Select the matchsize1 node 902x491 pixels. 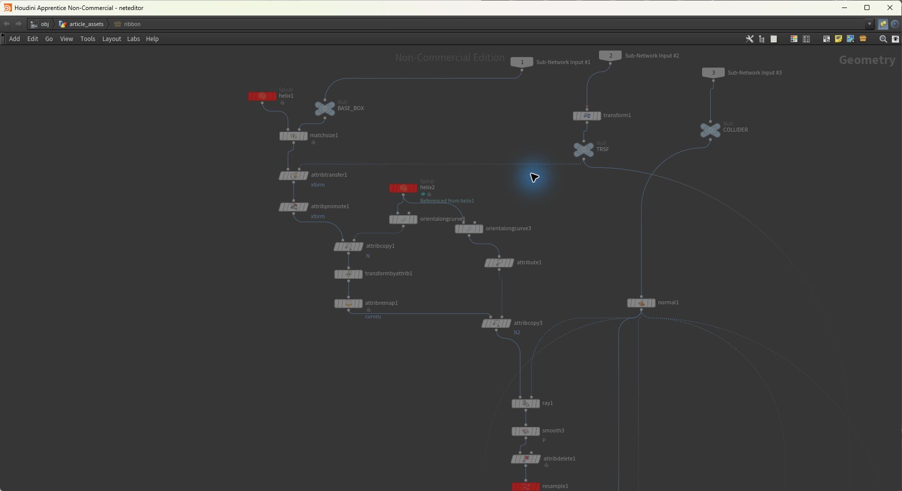[x=293, y=136]
